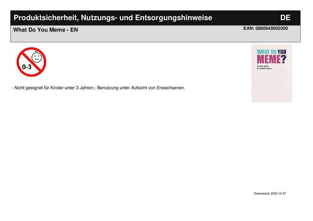
Task: Click the "EAN:" label
Action: (249, 28)
